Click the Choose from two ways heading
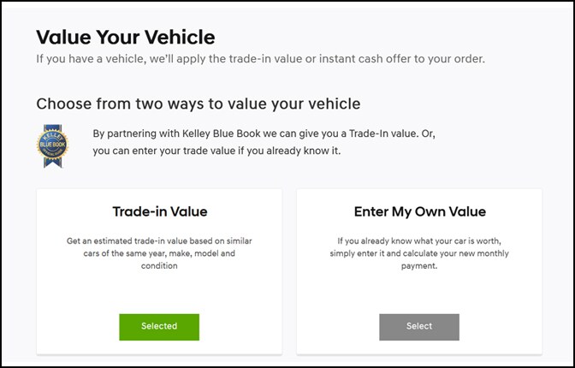575x368 pixels. tap(198, 104)
